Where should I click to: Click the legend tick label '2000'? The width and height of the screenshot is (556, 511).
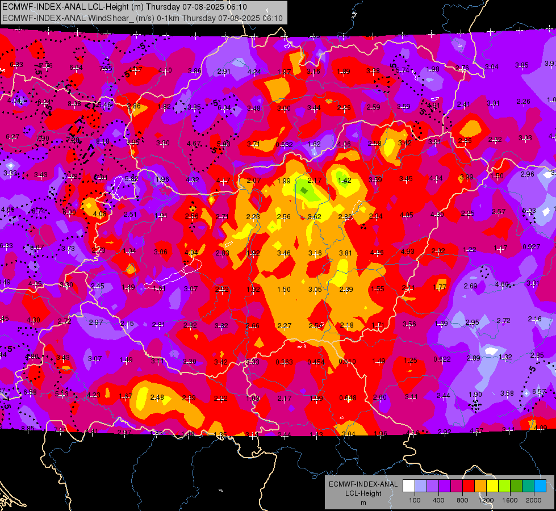534,500
